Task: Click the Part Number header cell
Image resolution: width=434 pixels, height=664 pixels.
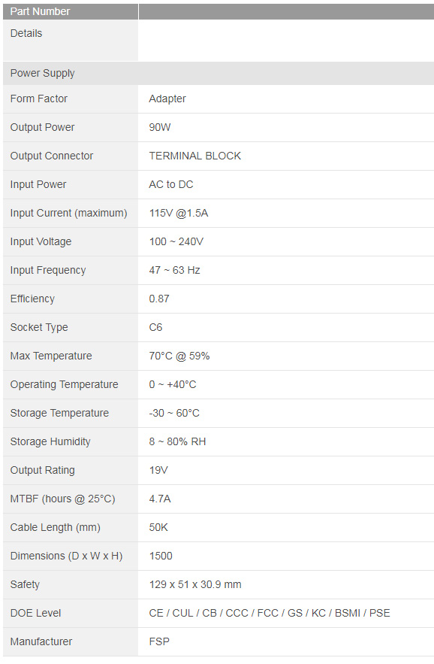Action: 71,11
